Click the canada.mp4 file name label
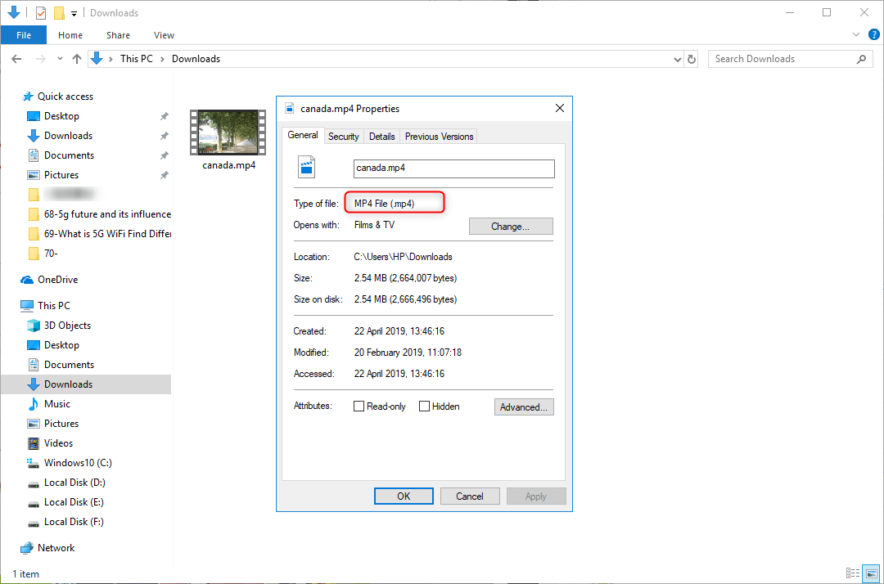This screenshot has height=584, width=884. click(x=229, y=165)
